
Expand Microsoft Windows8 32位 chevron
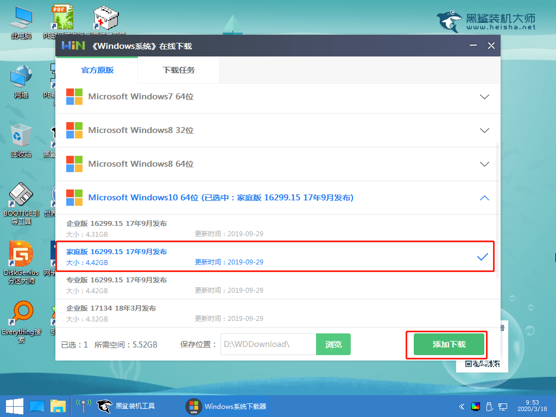point(484,130)
